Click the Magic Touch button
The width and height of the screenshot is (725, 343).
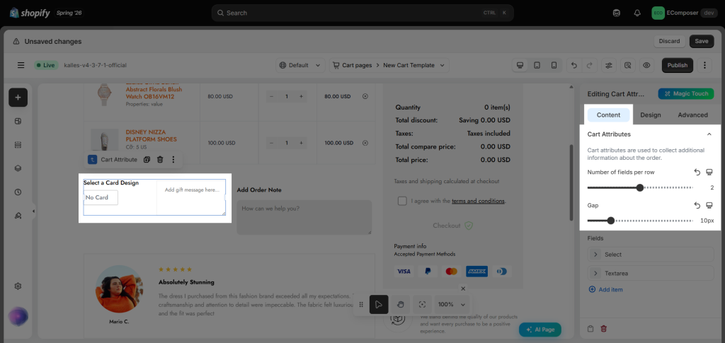tap(686, 94)
